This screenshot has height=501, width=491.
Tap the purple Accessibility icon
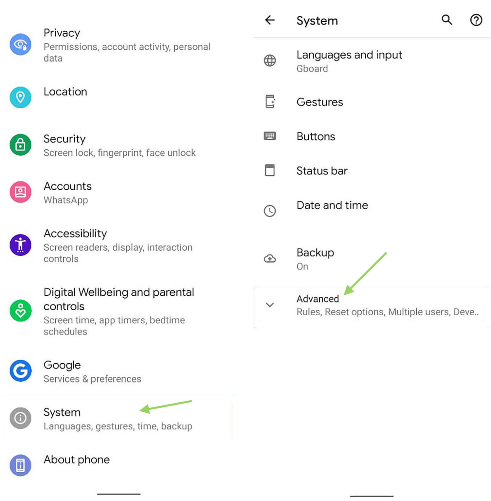tap(20, 245)
